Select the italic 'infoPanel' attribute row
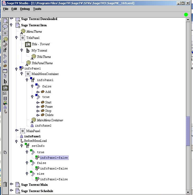193x195 pixels. [x=43, y=126]
